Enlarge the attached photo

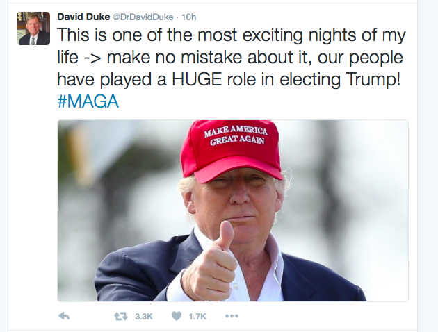pyautogui.click(x=233, y=210)
